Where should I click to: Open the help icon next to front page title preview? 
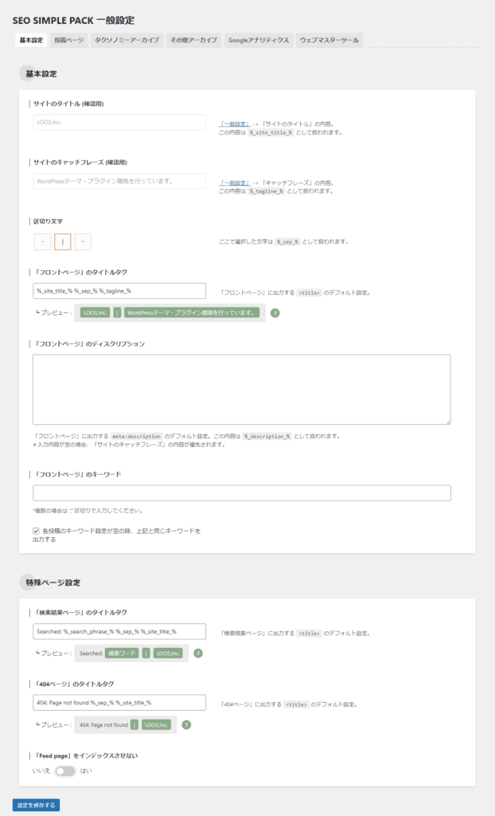tap(275, 314)
